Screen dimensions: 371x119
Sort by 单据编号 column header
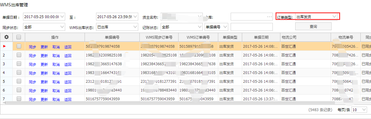pyautogui.click(x=112, y=37)
